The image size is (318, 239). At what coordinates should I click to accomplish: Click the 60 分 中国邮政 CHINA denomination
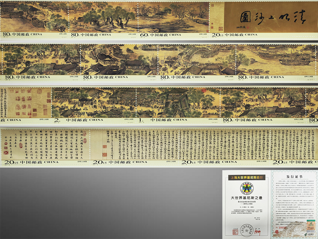tap(161, 35)
